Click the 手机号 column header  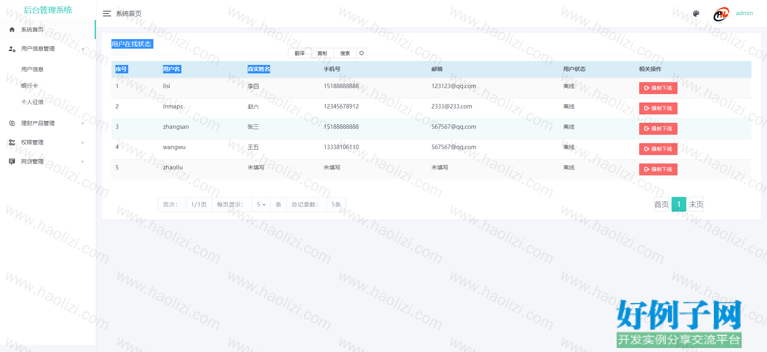(x=332, y=69)
